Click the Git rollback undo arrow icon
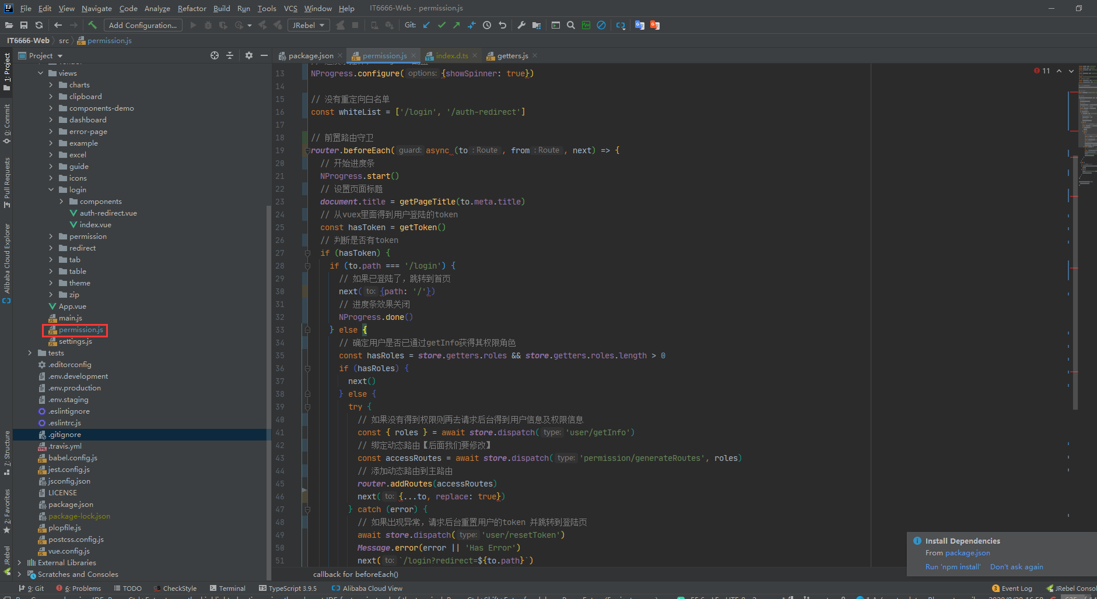This screenshot has height=599, width=1097. (503, 25)
